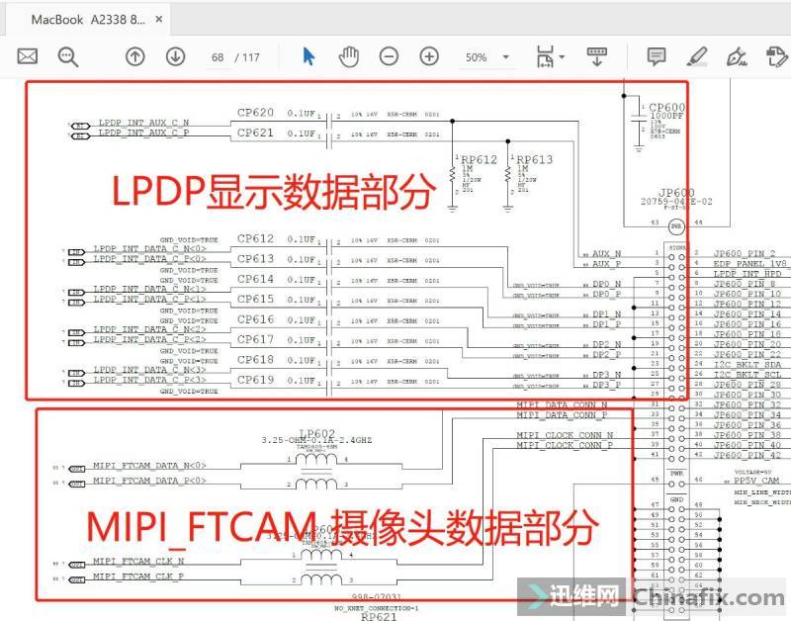Click the CP612 capacitor label

pos(255,238)
